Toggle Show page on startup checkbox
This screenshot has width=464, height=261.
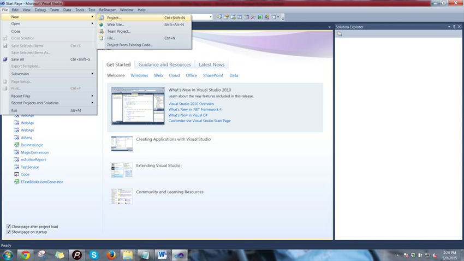(x=9, y=232)
